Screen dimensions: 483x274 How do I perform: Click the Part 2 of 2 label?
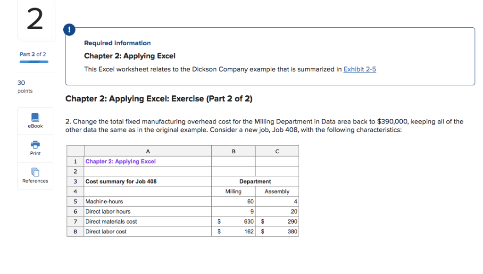[33, 54]
